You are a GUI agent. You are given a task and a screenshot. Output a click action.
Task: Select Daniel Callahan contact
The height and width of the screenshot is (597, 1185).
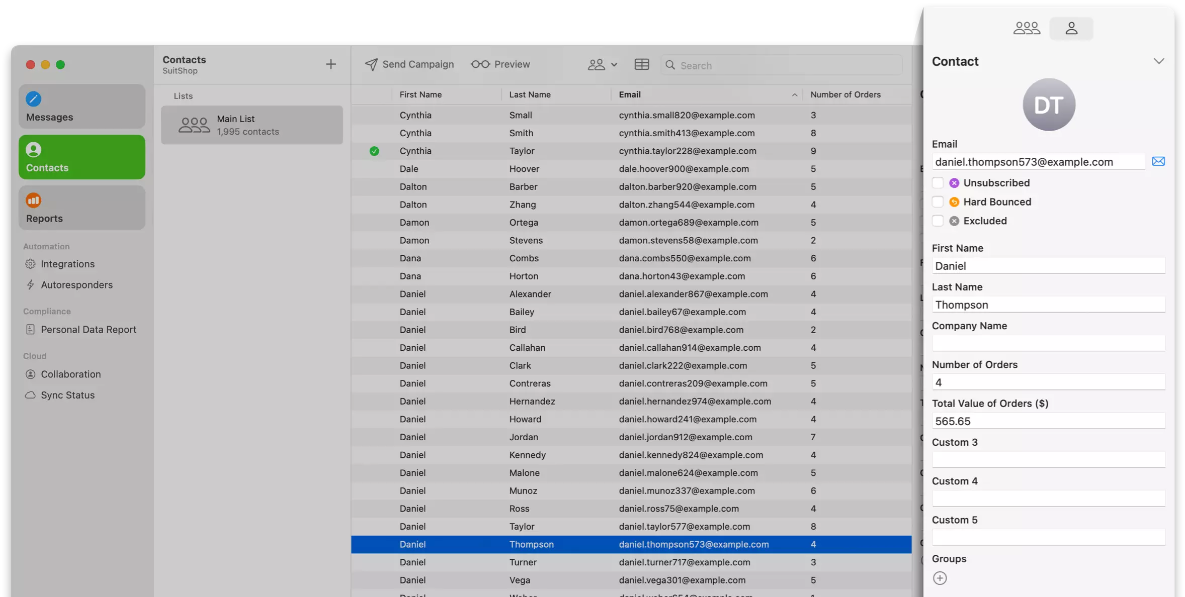(631, 348)
